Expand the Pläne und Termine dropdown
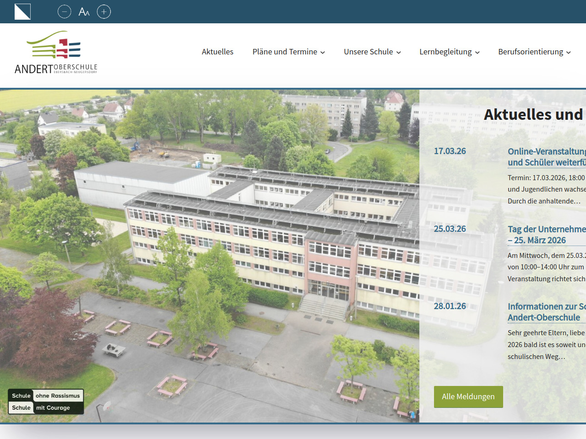Image resolution: width=586 pixels, height=439 pixels. pos(288,52)
